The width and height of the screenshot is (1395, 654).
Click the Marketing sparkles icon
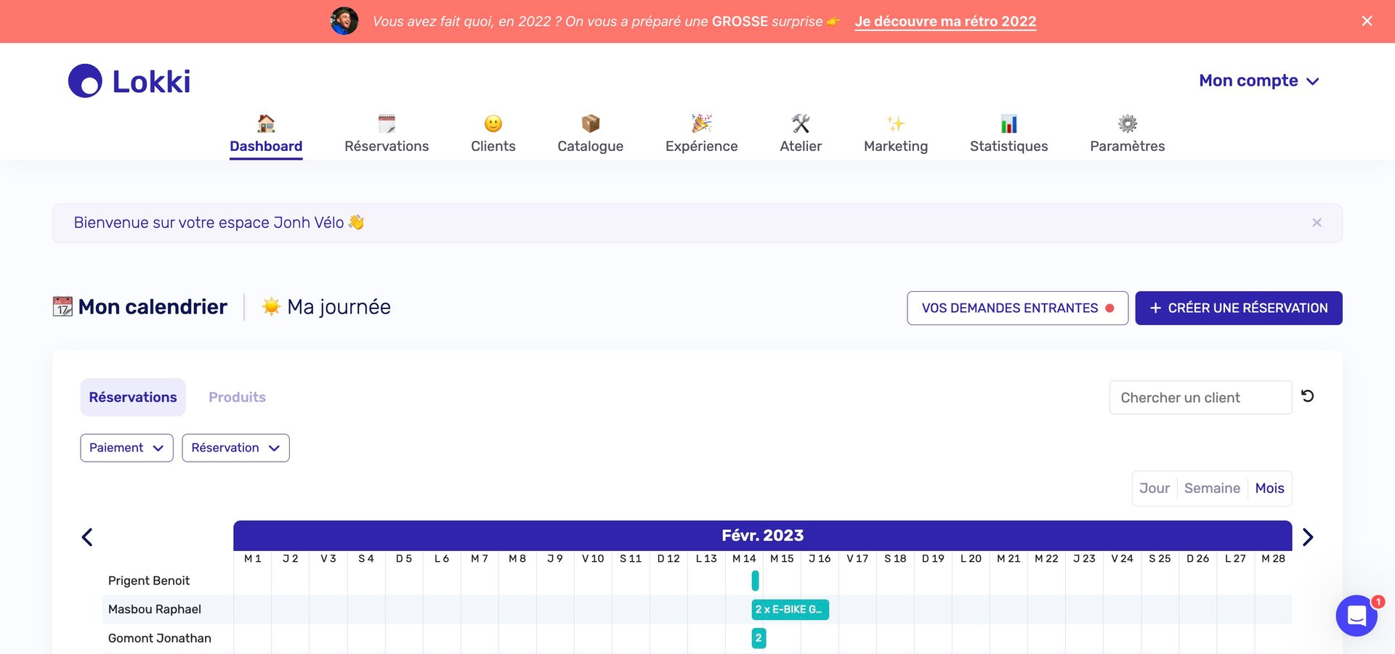pos(896,123)
